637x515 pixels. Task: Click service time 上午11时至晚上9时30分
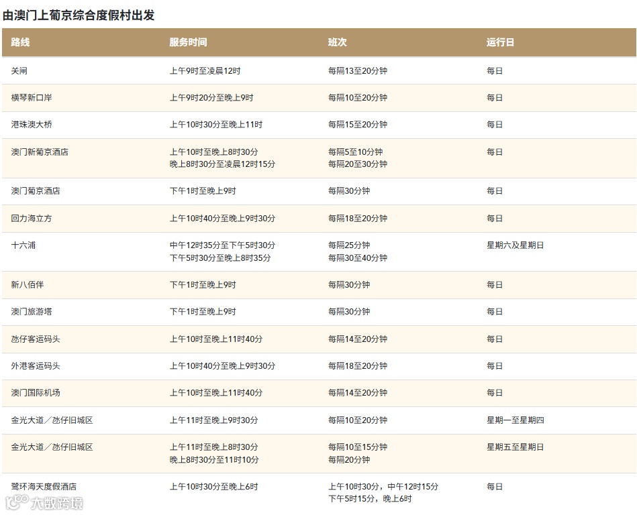214,420
